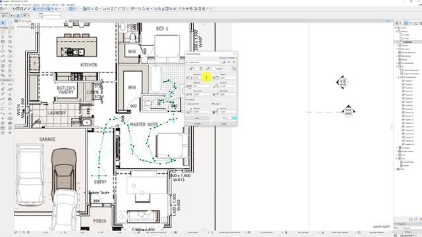Open the Teamwork menu
Screen dimensions: 422x237
[x=45, y=5]
